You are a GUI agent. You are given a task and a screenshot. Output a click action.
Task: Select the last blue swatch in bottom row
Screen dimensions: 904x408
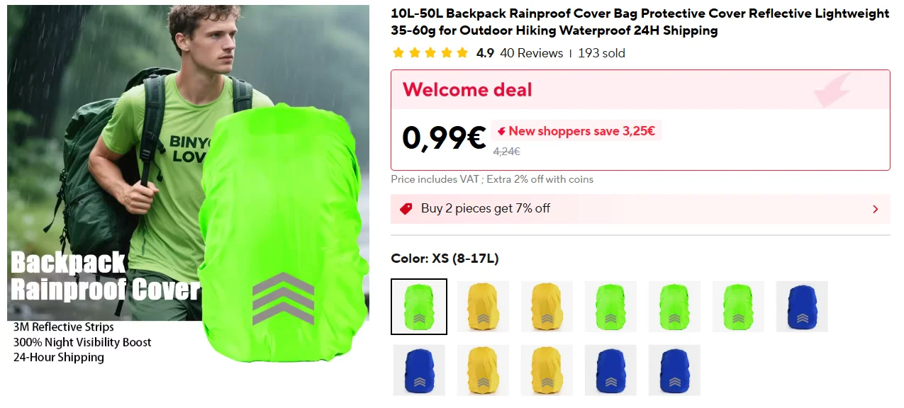pos(674,370)
